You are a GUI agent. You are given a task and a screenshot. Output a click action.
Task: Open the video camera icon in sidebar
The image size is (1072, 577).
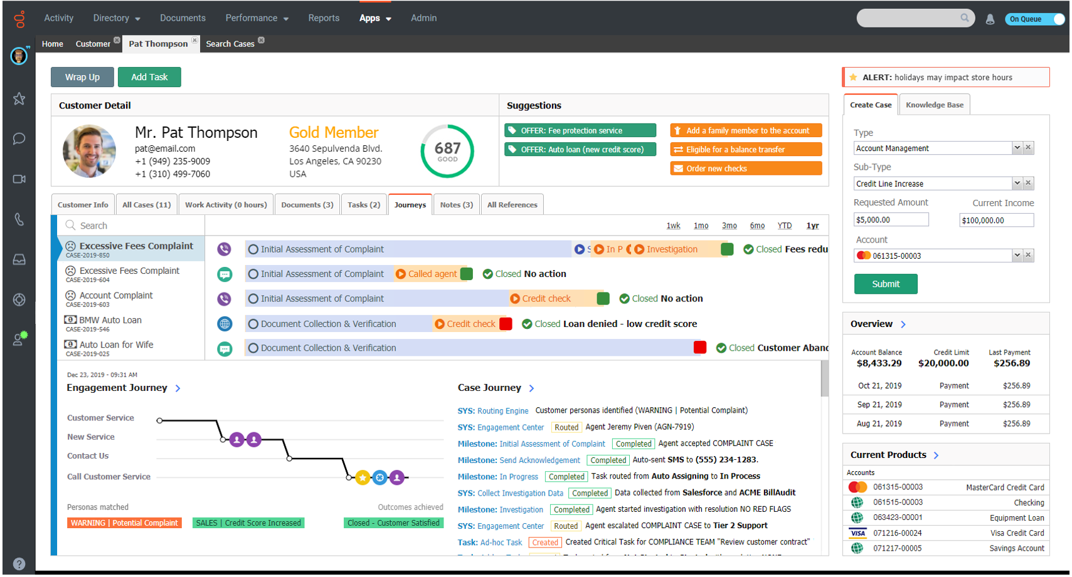pos(19,179)
